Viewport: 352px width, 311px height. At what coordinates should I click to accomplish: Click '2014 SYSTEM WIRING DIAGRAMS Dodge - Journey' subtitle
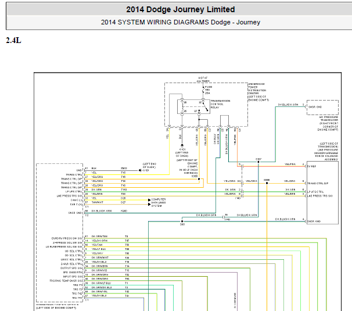pyautogui.click(x=180, y=22)
